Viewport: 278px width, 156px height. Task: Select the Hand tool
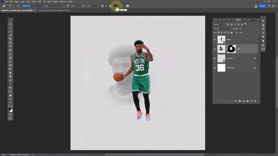pyautogui.click(x=10, y=95)
